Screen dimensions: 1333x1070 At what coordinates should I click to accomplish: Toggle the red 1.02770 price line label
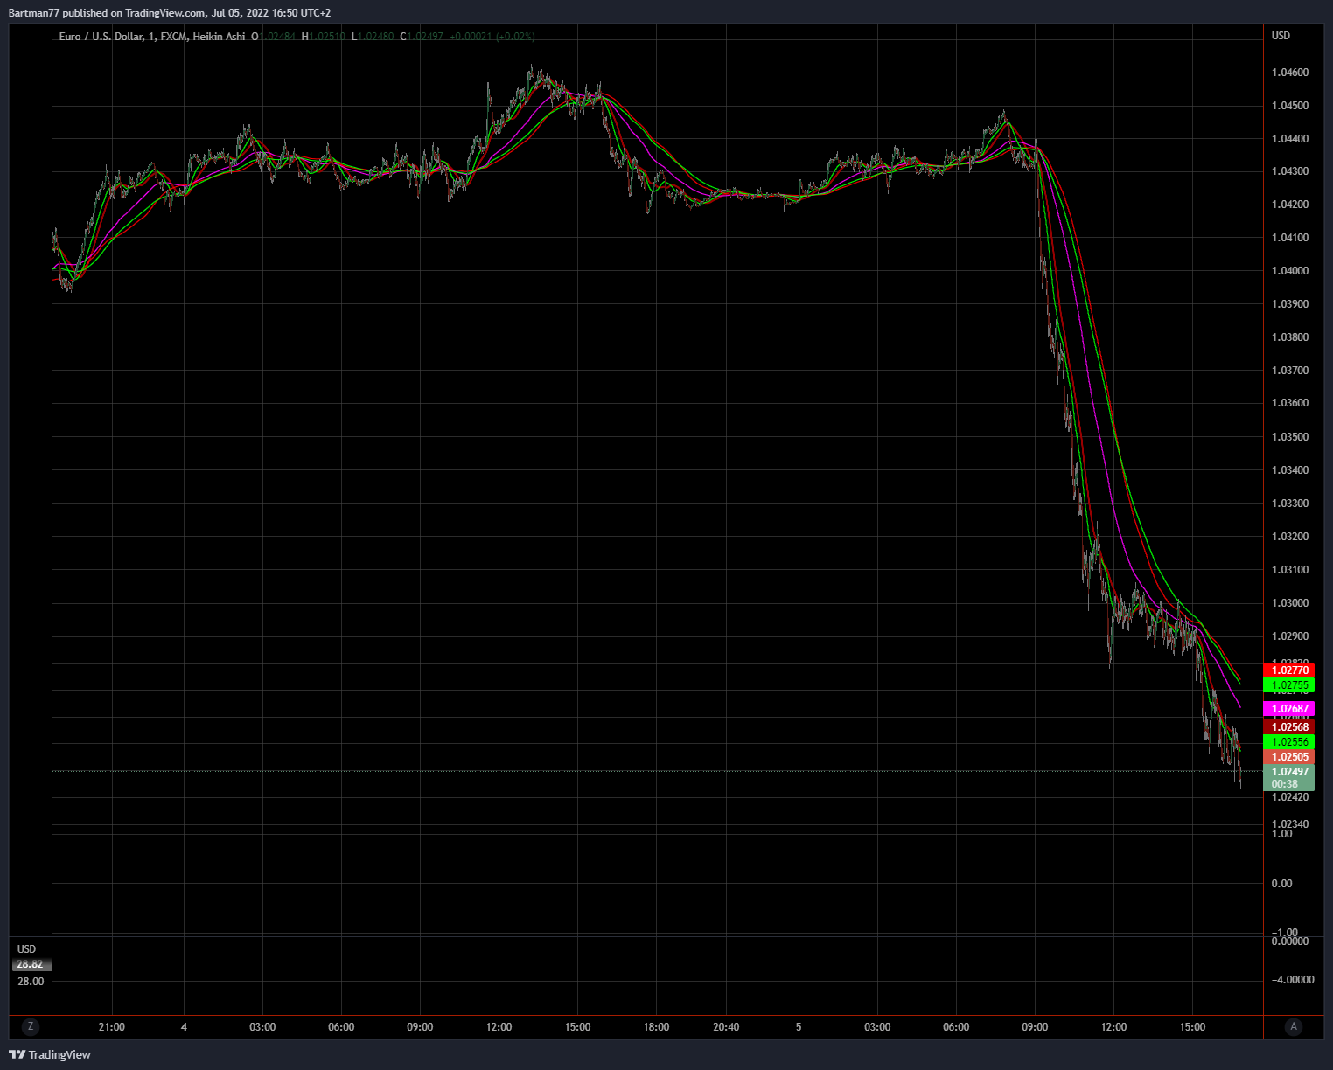1290,669
